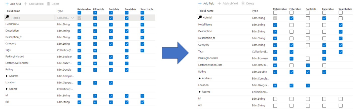Click the Retrievable column header checkbox on right
Viewport: 360px width, 112px height.
[x=275, y=13]
